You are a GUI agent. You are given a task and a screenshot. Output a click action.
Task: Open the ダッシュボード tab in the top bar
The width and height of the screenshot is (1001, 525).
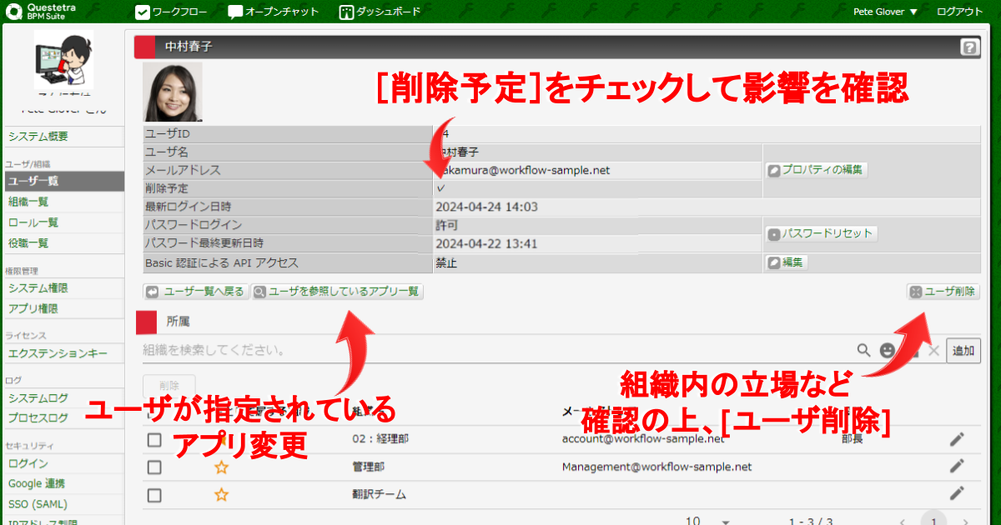(380, 12)
